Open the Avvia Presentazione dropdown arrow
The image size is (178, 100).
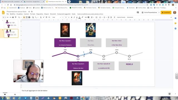tap(159, 12)
